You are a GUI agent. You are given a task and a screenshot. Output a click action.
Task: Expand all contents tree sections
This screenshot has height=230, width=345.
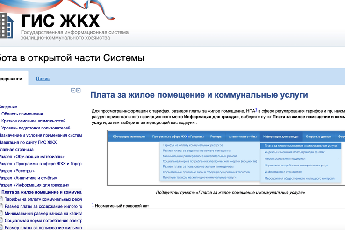79,90
